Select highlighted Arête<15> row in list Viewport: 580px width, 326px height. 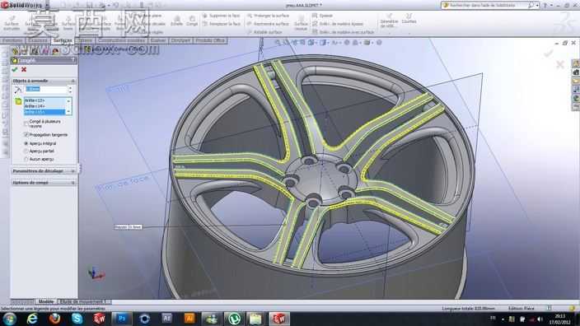[x=44, y=112]
